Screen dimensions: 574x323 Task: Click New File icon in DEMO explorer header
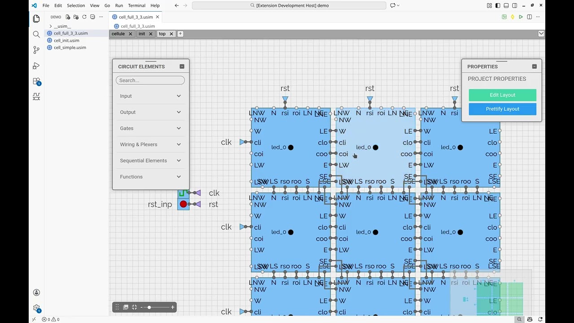[68, 17]
